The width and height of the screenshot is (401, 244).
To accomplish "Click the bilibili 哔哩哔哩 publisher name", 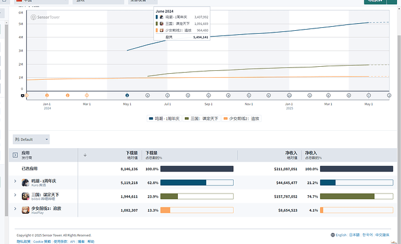I will pyautogui.click(x=43, y=199).
